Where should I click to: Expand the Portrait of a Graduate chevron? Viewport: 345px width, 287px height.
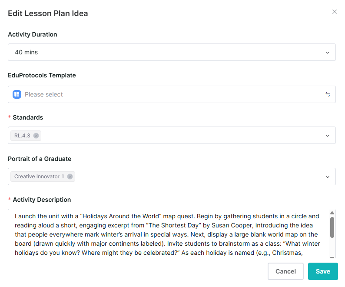(x=328, y=177)
